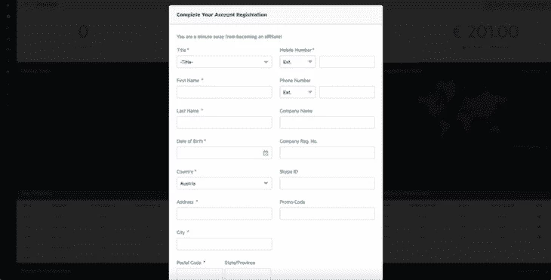The width and height of the screenshot is (551, 280).
Task: Focus the Promo Code field
Action: pos(327,214)
